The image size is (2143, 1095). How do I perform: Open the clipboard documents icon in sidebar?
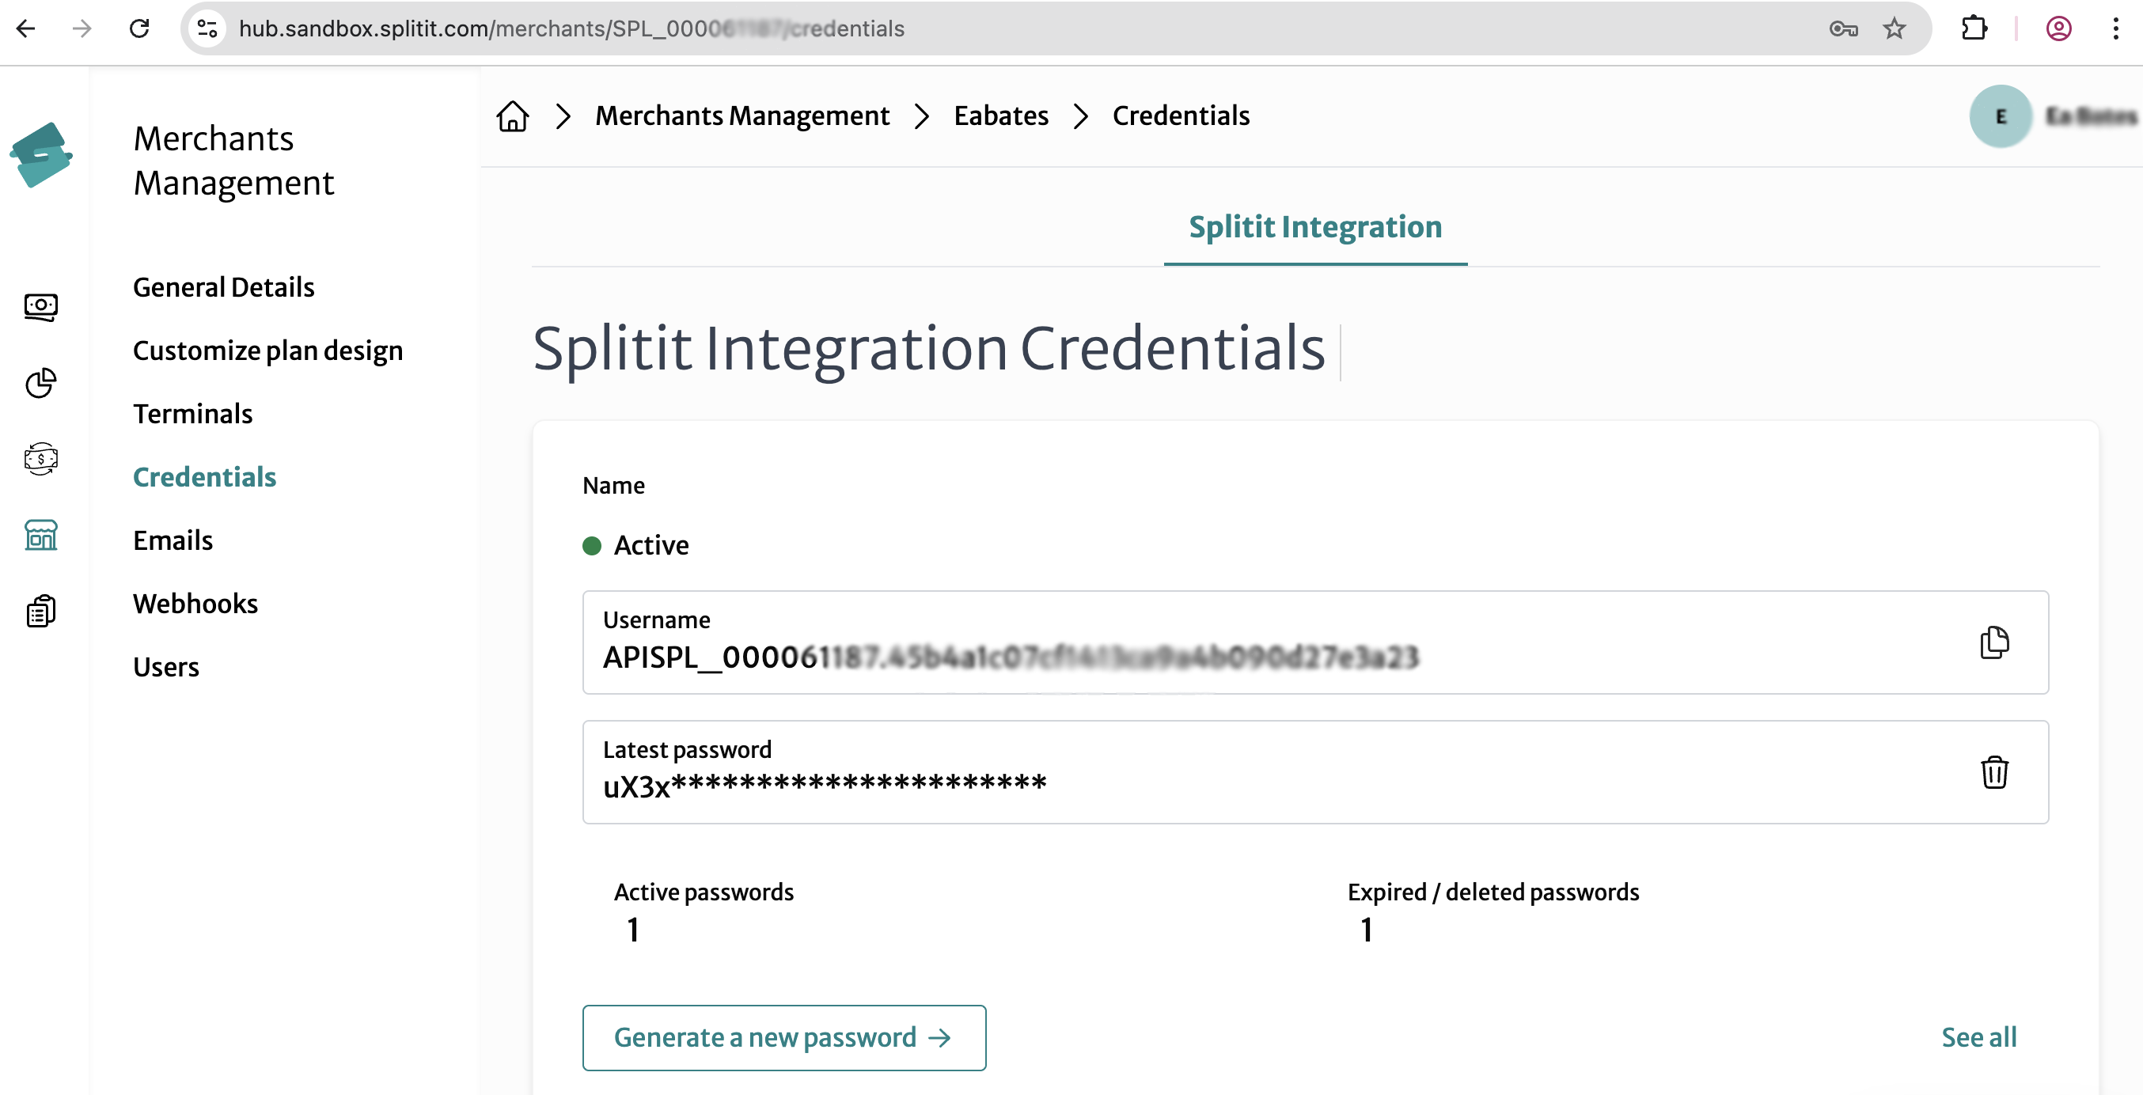[41, 611]
